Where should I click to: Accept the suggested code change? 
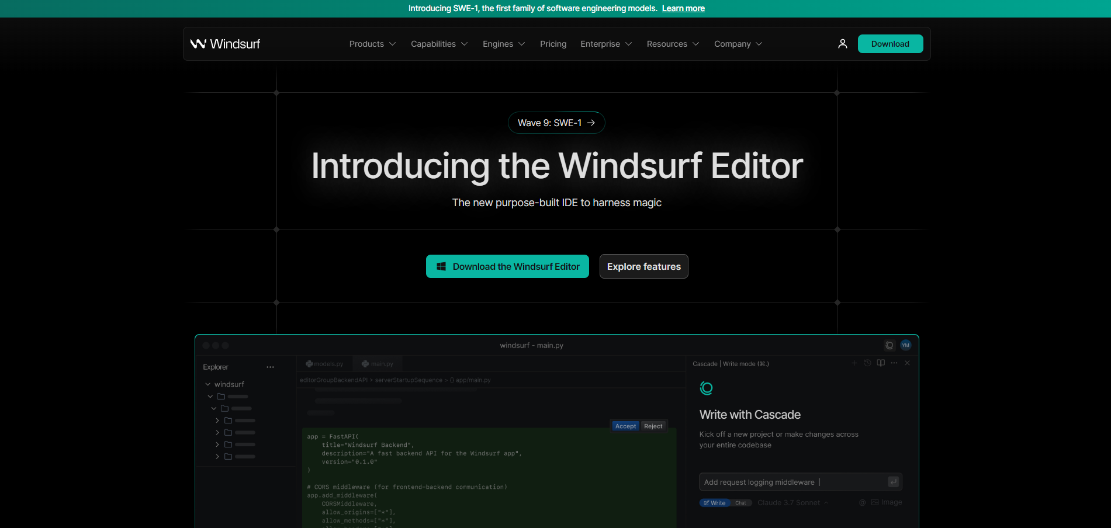coord(625,426)
